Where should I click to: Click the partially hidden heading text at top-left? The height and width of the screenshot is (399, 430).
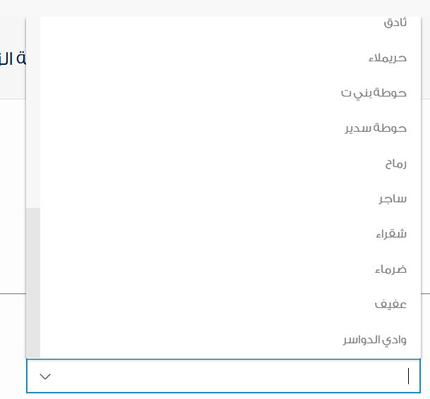coord(12,58)
